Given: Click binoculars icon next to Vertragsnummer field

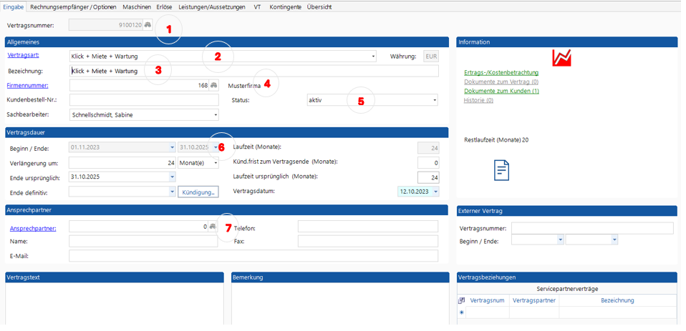Looking at the screenshot, I should (148, 25).
